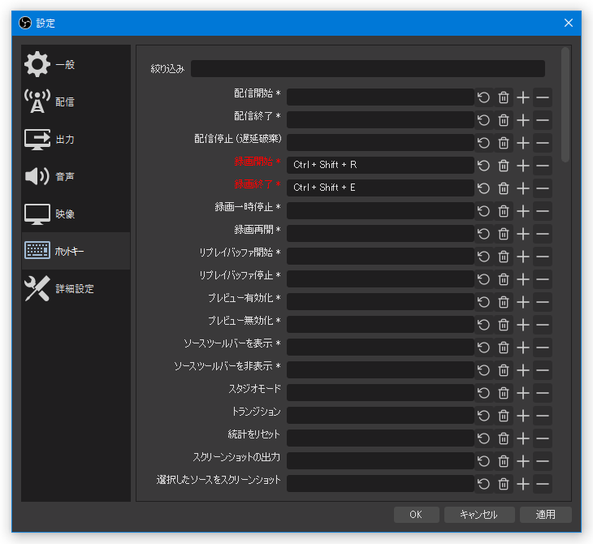
Task: Remove the プレビュー無効化 row with minus icon
Action: (543, 325)
